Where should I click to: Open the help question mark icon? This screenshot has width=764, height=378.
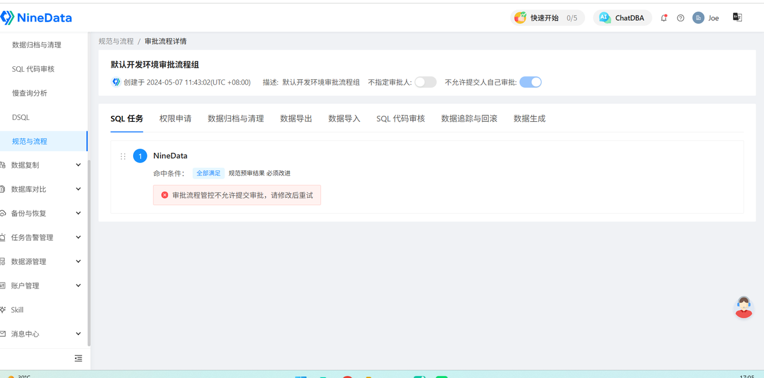click(x=680, y=18)
